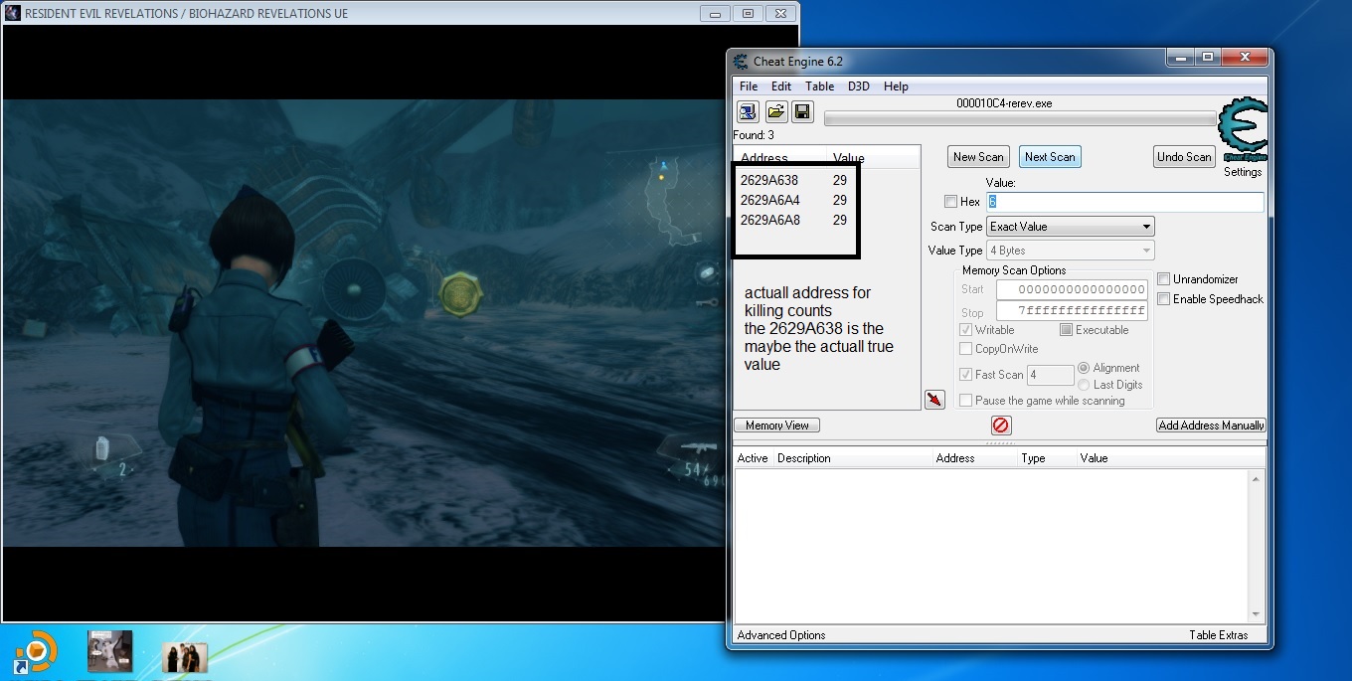Open the Table menu
The image size is (1352, 681).
pos(819,86)
